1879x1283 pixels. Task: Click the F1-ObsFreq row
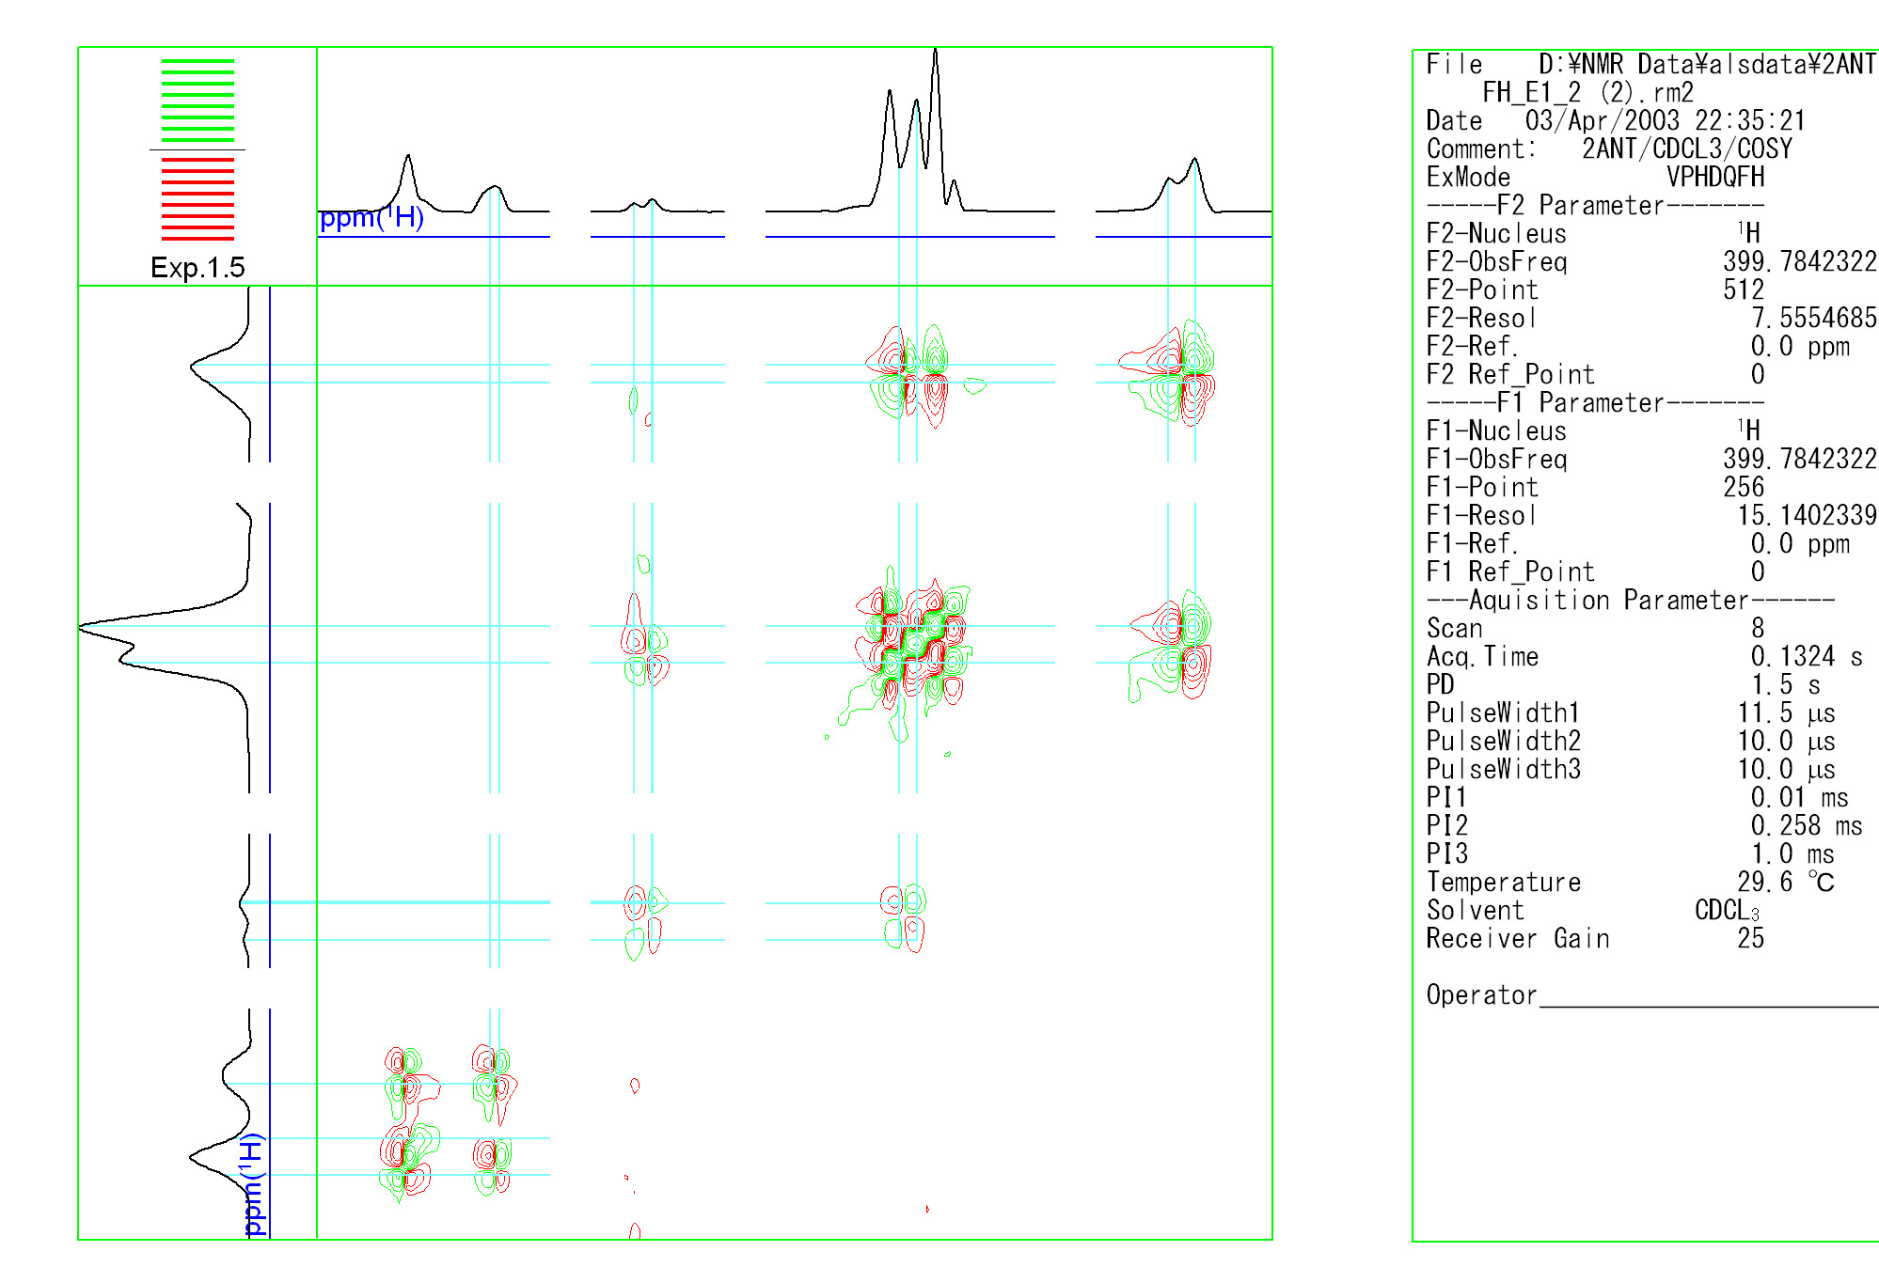click(x=1651, y=459)
